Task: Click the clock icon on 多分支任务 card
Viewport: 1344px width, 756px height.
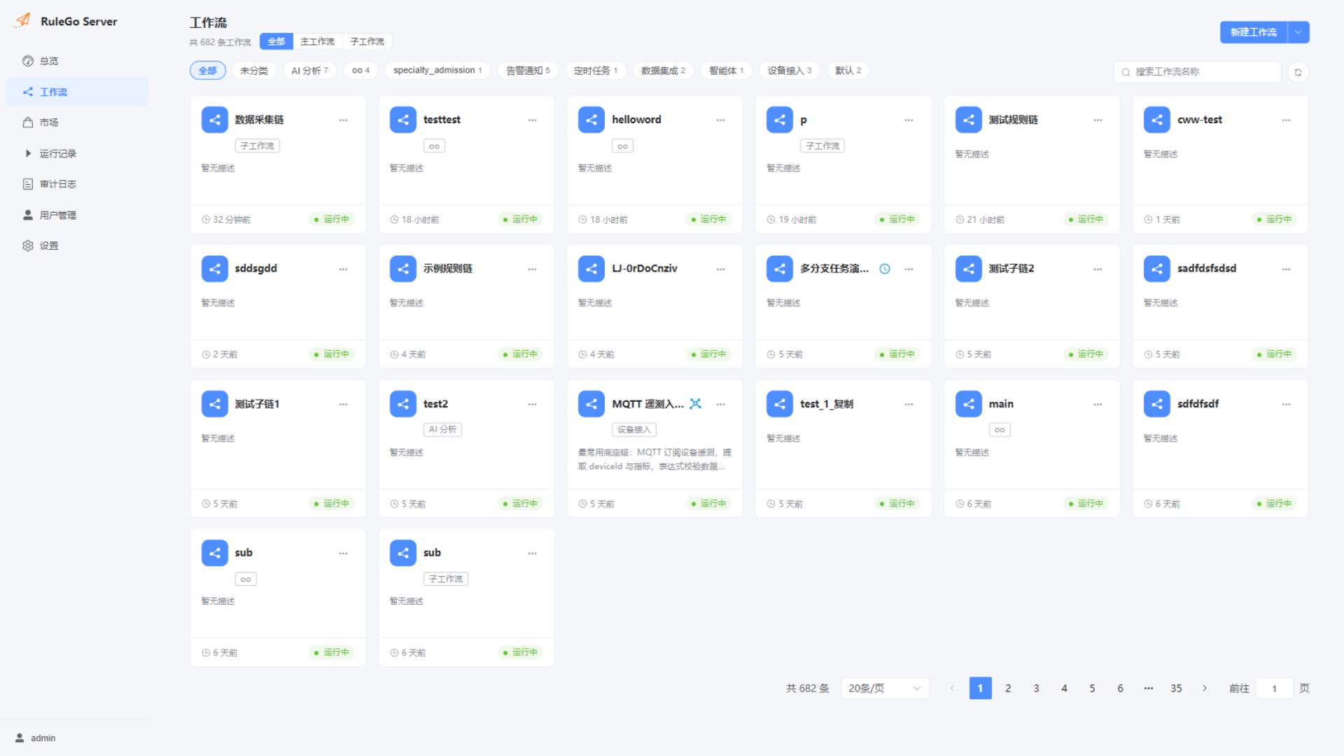Action: (x=885, y=269)
